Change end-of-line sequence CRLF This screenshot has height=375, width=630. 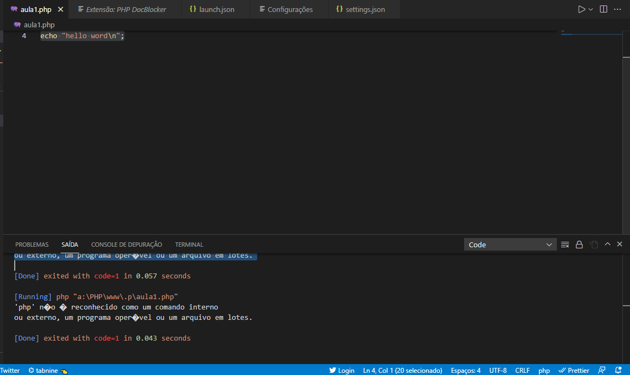click(x=522, y=370)
